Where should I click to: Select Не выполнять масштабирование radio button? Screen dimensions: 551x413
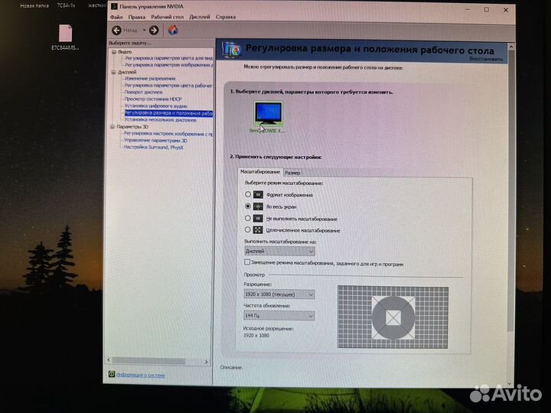coord(248,218)
